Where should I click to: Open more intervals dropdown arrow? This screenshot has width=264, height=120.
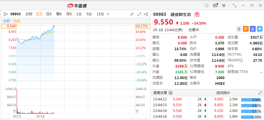tap(108, 14)
